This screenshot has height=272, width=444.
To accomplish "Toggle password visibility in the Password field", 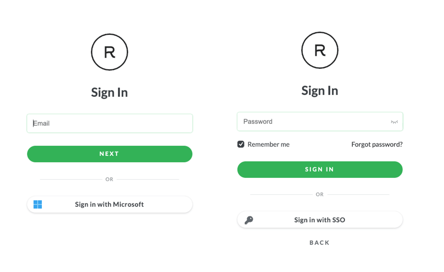I will [394, 122].
